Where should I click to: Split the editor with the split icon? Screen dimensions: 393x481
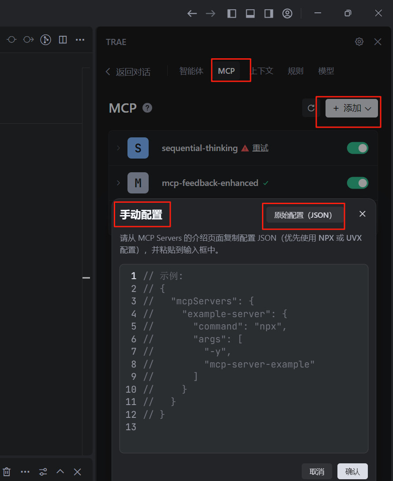(63, 40)
